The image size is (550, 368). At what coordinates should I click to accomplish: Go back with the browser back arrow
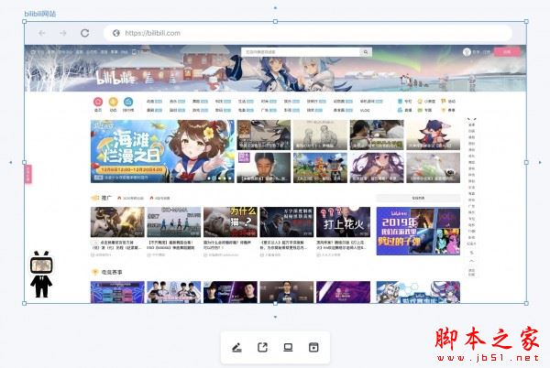click(42, 33)
